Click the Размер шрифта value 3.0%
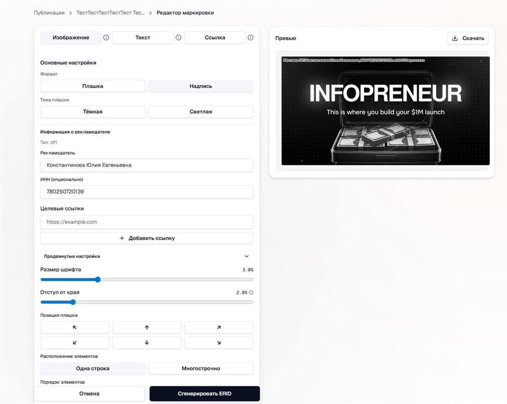This screenshot has height=404, width=507. [248, 270]
